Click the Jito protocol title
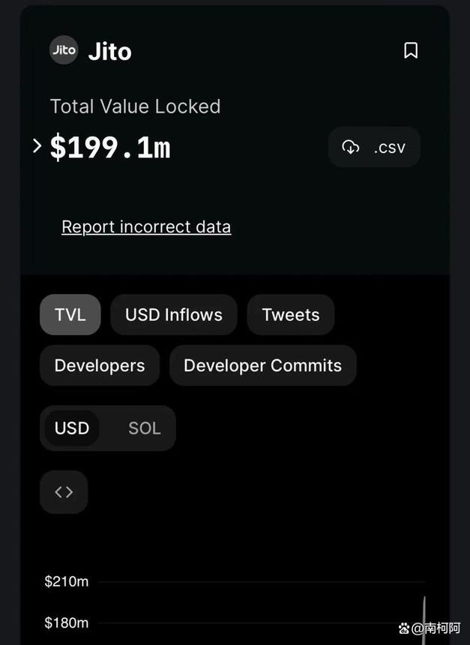The height and width of the screenshot is (645, 470). pos(109,52)
